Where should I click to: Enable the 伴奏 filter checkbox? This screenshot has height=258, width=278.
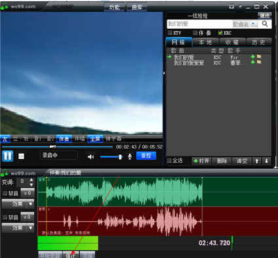[195, 33]
